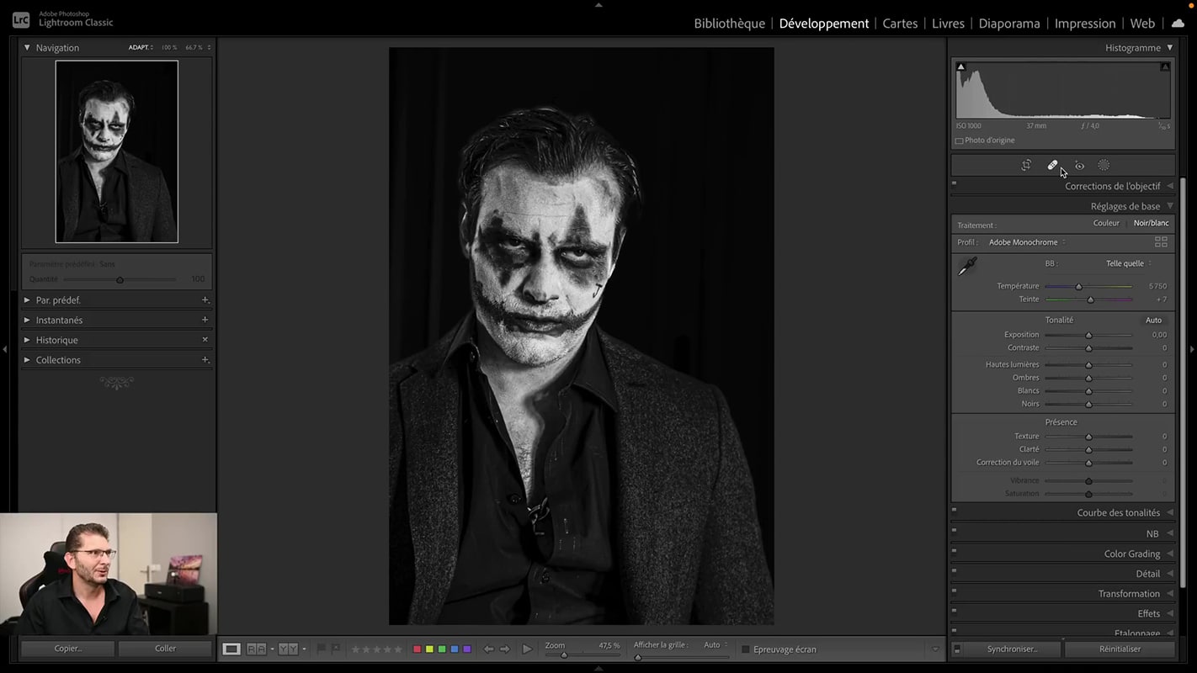1197x673 pixels.
Task: Flag photo as rejected
Action: click(335, 649)
